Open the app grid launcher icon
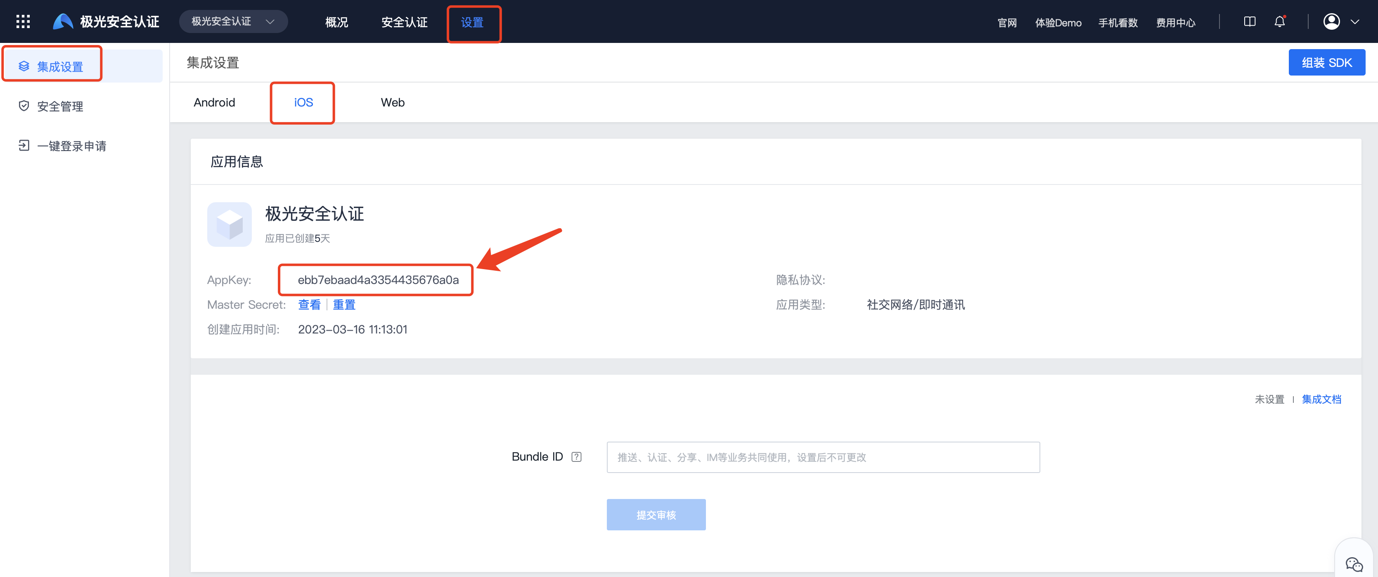This screenshot has height=577, width=1378. (x=23, y=22)
